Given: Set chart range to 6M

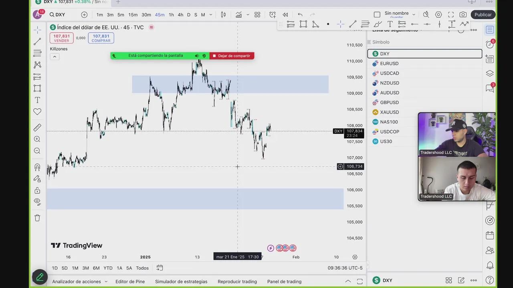Looking at the screenshot, I should coord(96,268).
